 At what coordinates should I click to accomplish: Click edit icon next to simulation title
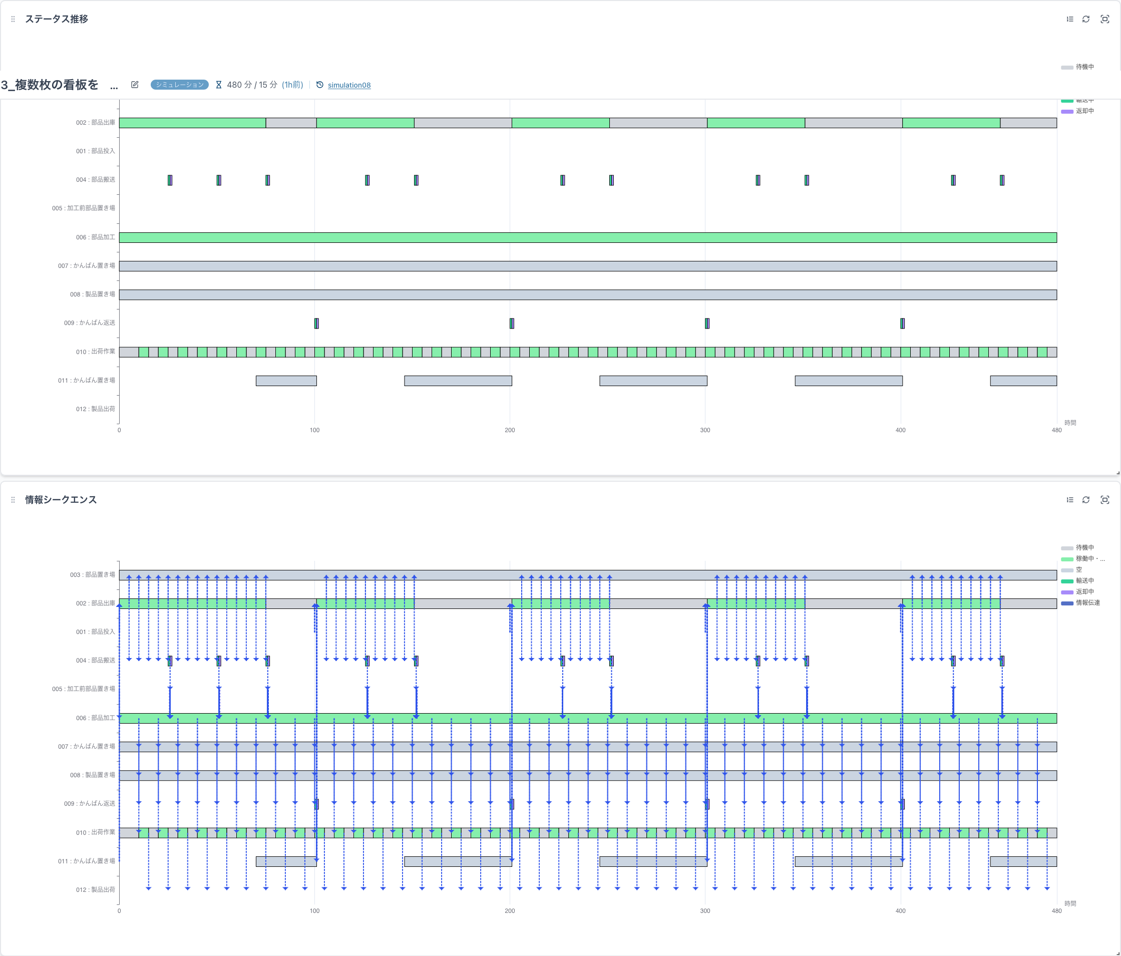pos(135,85)
